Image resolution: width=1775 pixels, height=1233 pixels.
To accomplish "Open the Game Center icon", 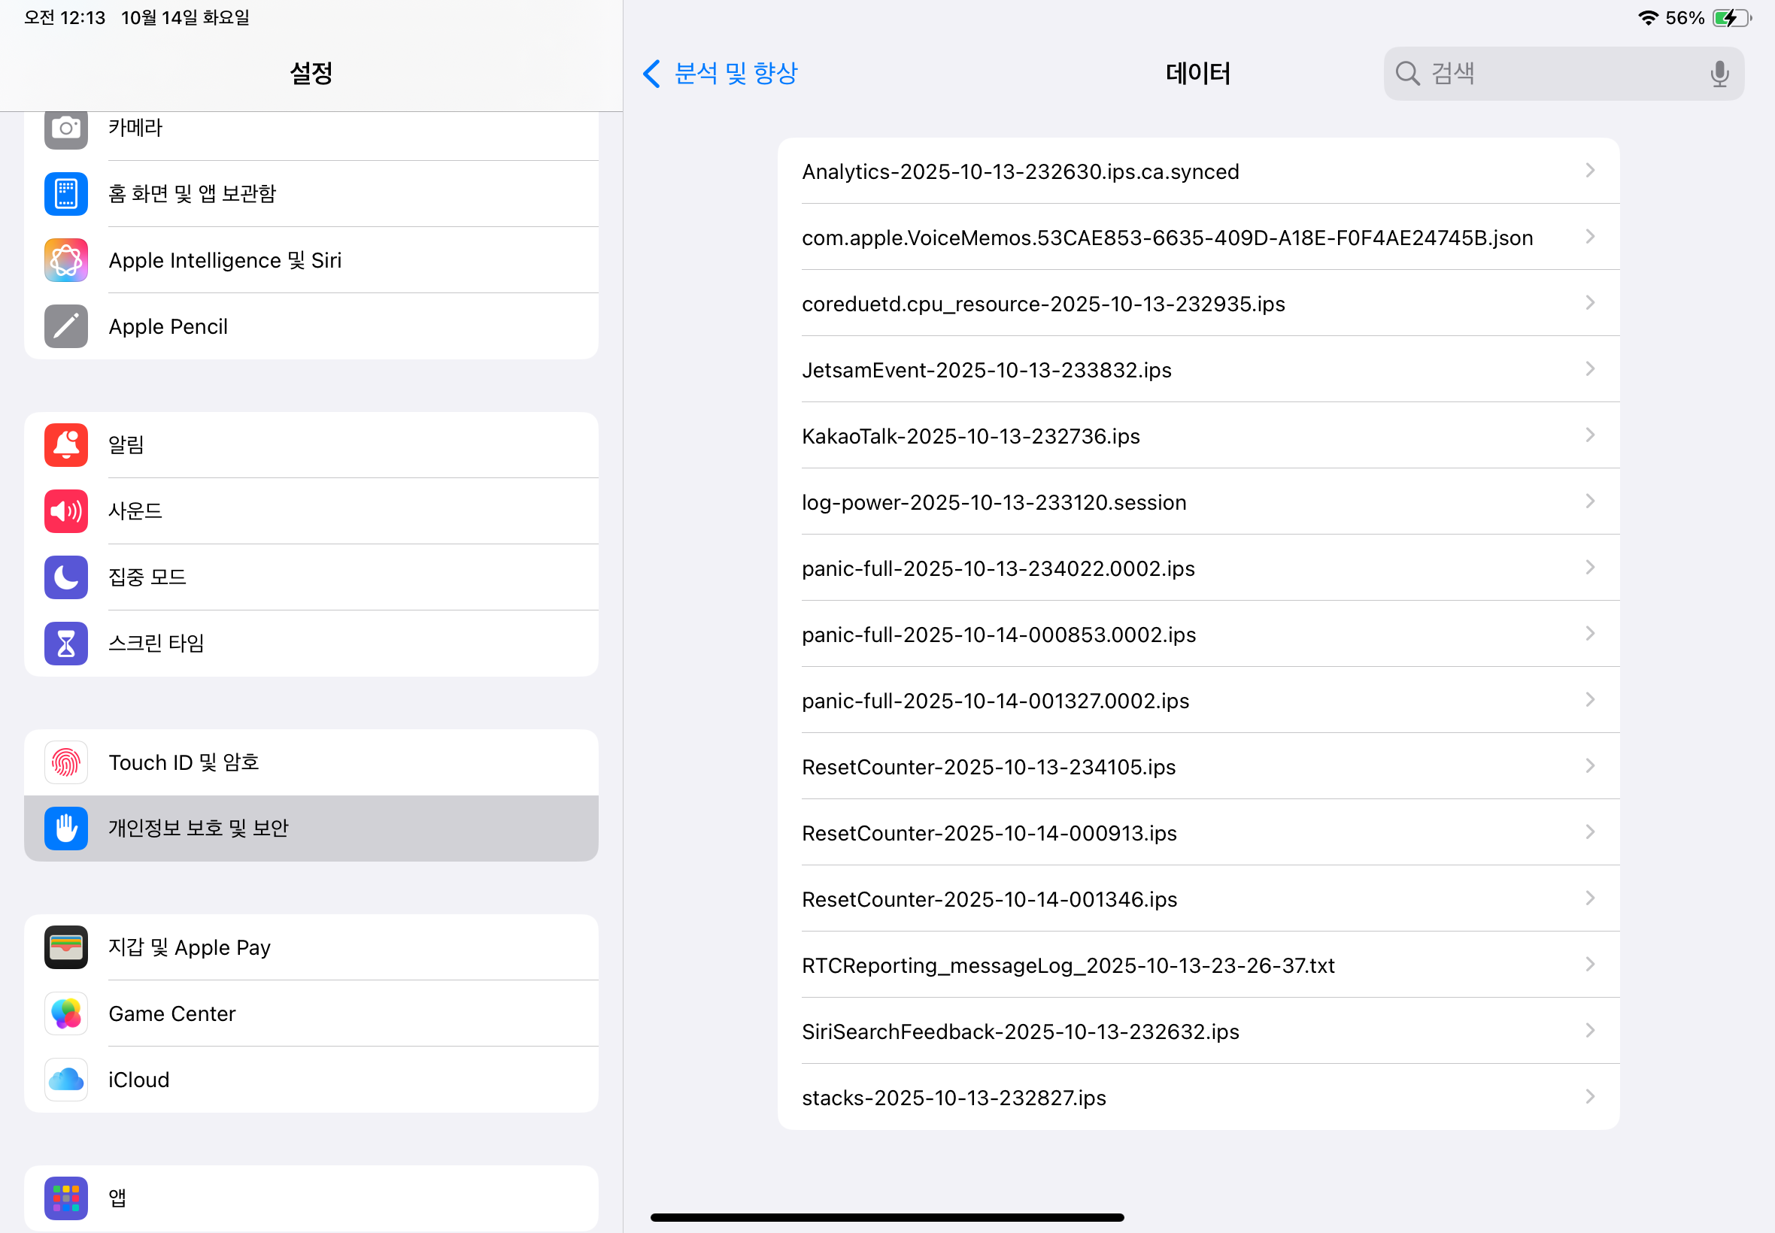I will pos(65,1013).
